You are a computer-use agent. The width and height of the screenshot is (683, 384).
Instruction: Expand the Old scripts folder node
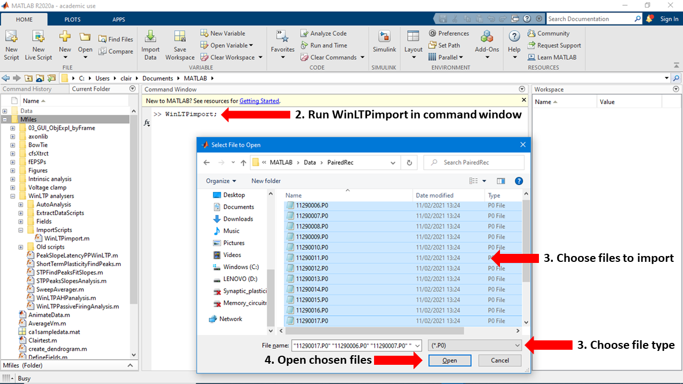point(21,247)
